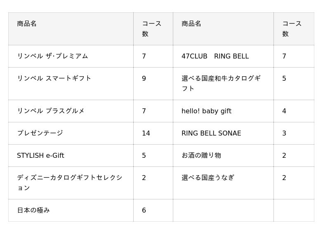
Task: Select course count 9 for スマートギフト
Action: pyautogui.click(x=144, y=78)
